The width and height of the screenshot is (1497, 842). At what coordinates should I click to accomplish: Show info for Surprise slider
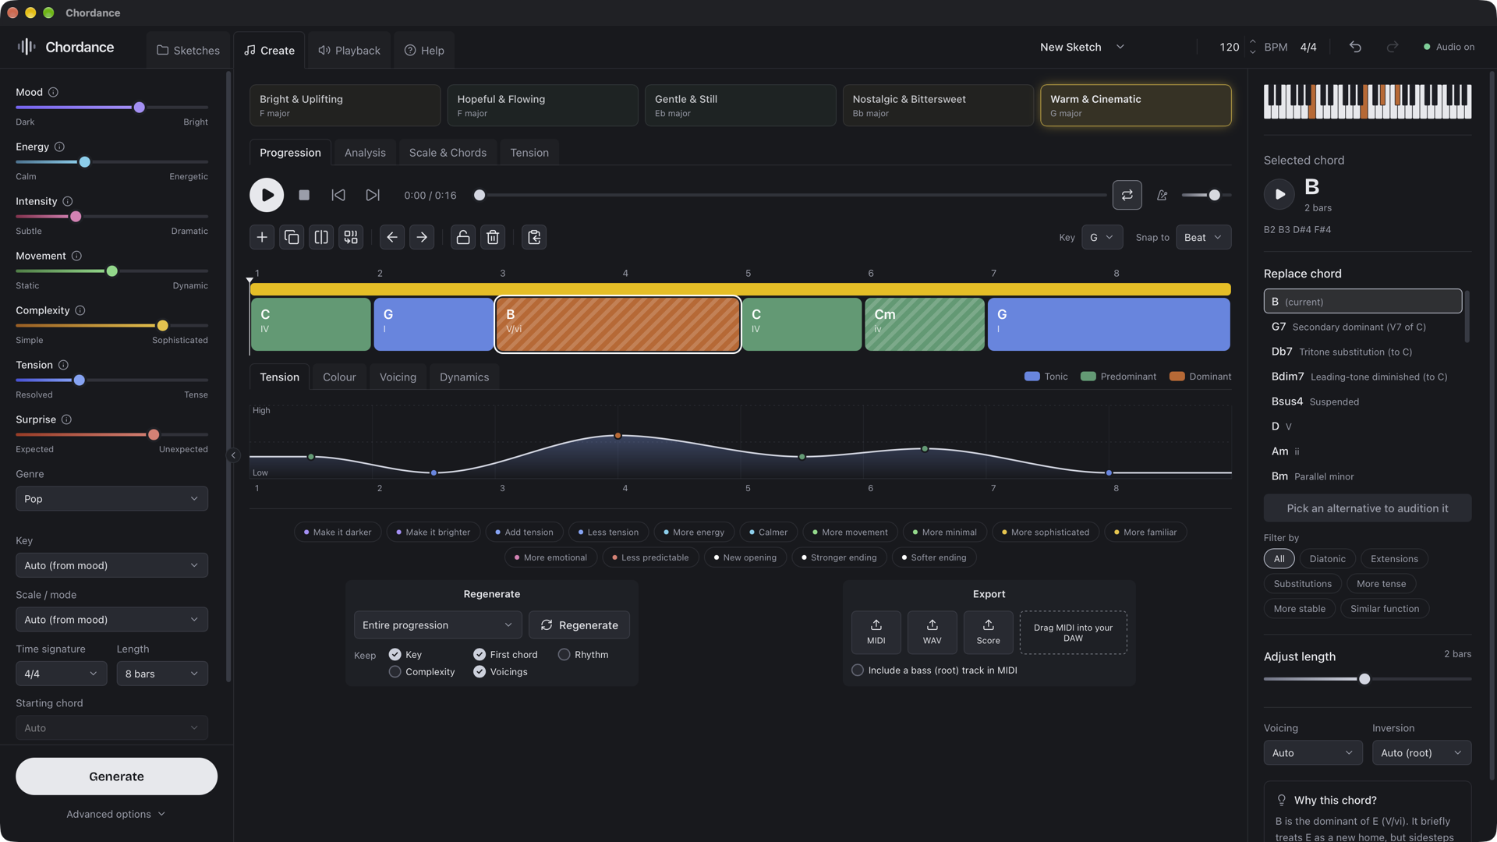(66, 419)
